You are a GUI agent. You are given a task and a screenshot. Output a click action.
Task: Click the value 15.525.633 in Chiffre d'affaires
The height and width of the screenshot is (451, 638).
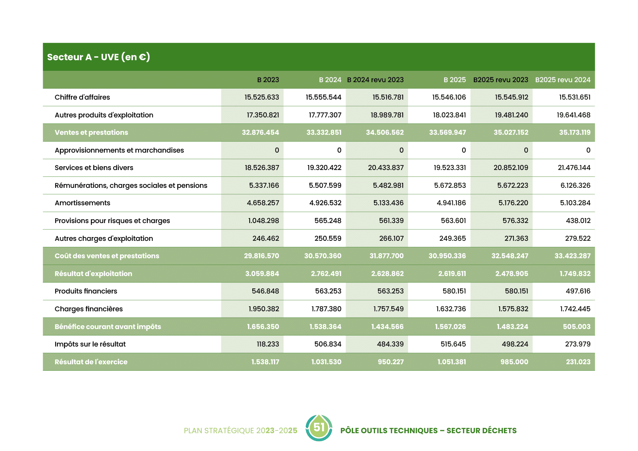[x=261, y=97]
